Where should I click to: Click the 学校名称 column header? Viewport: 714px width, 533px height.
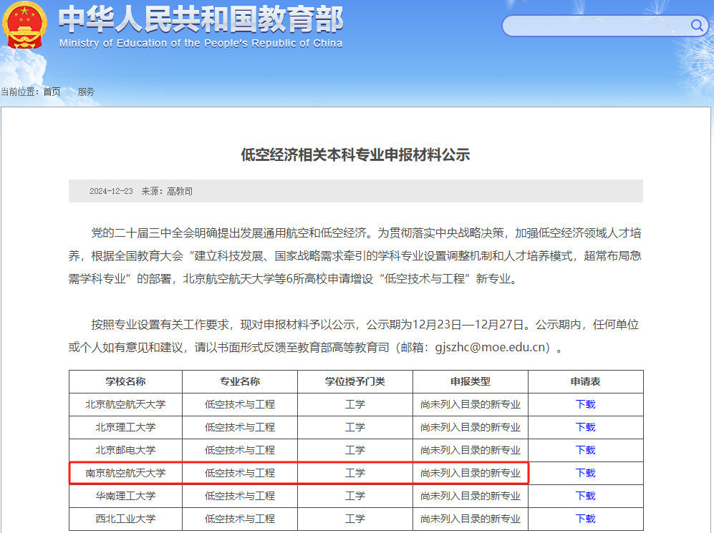click(125, 381)
